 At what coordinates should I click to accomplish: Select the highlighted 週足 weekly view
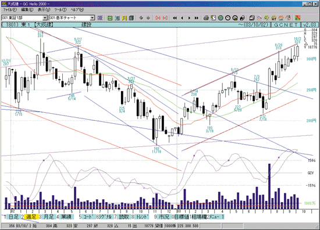31,217
